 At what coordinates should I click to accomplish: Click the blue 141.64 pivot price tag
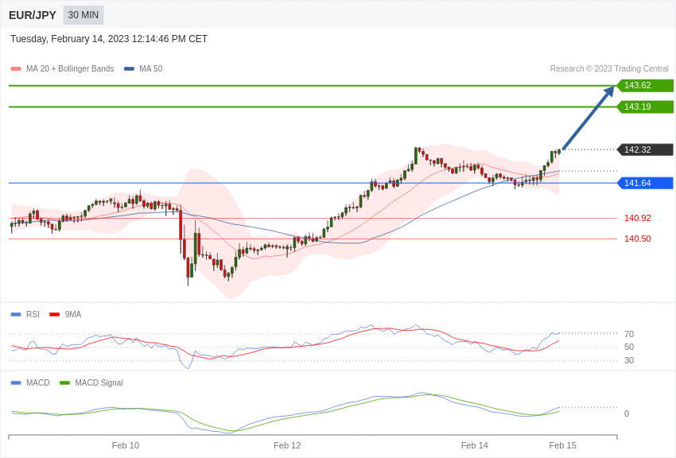tap(645, 183)
